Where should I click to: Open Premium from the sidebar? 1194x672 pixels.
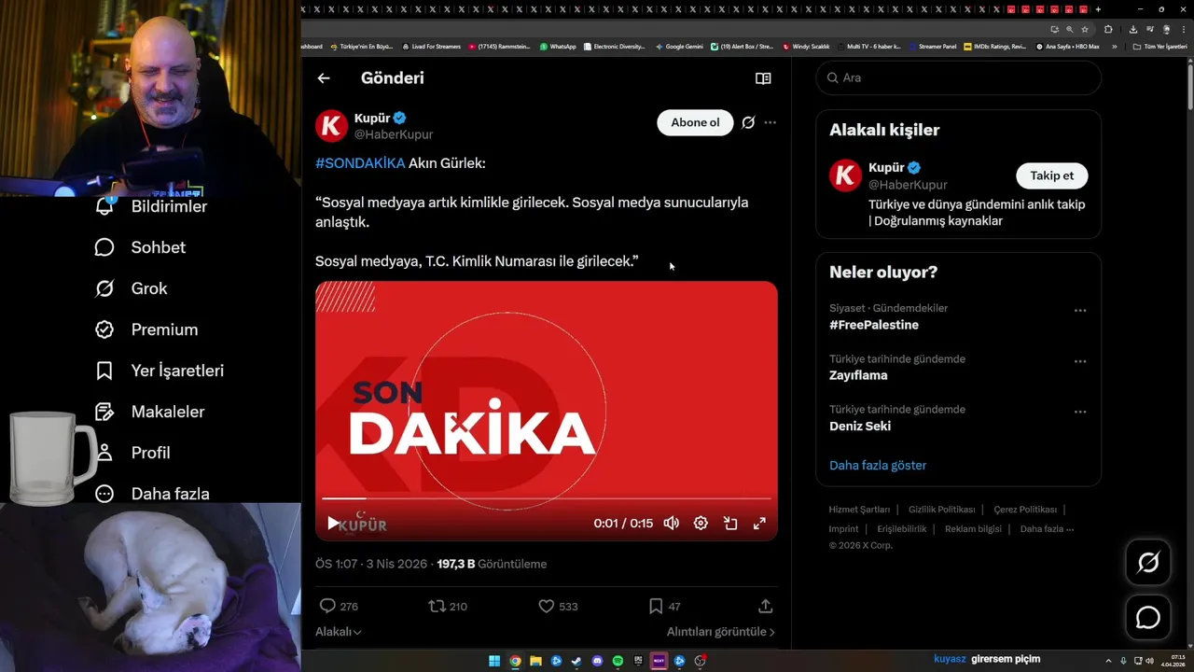point(146,329)
